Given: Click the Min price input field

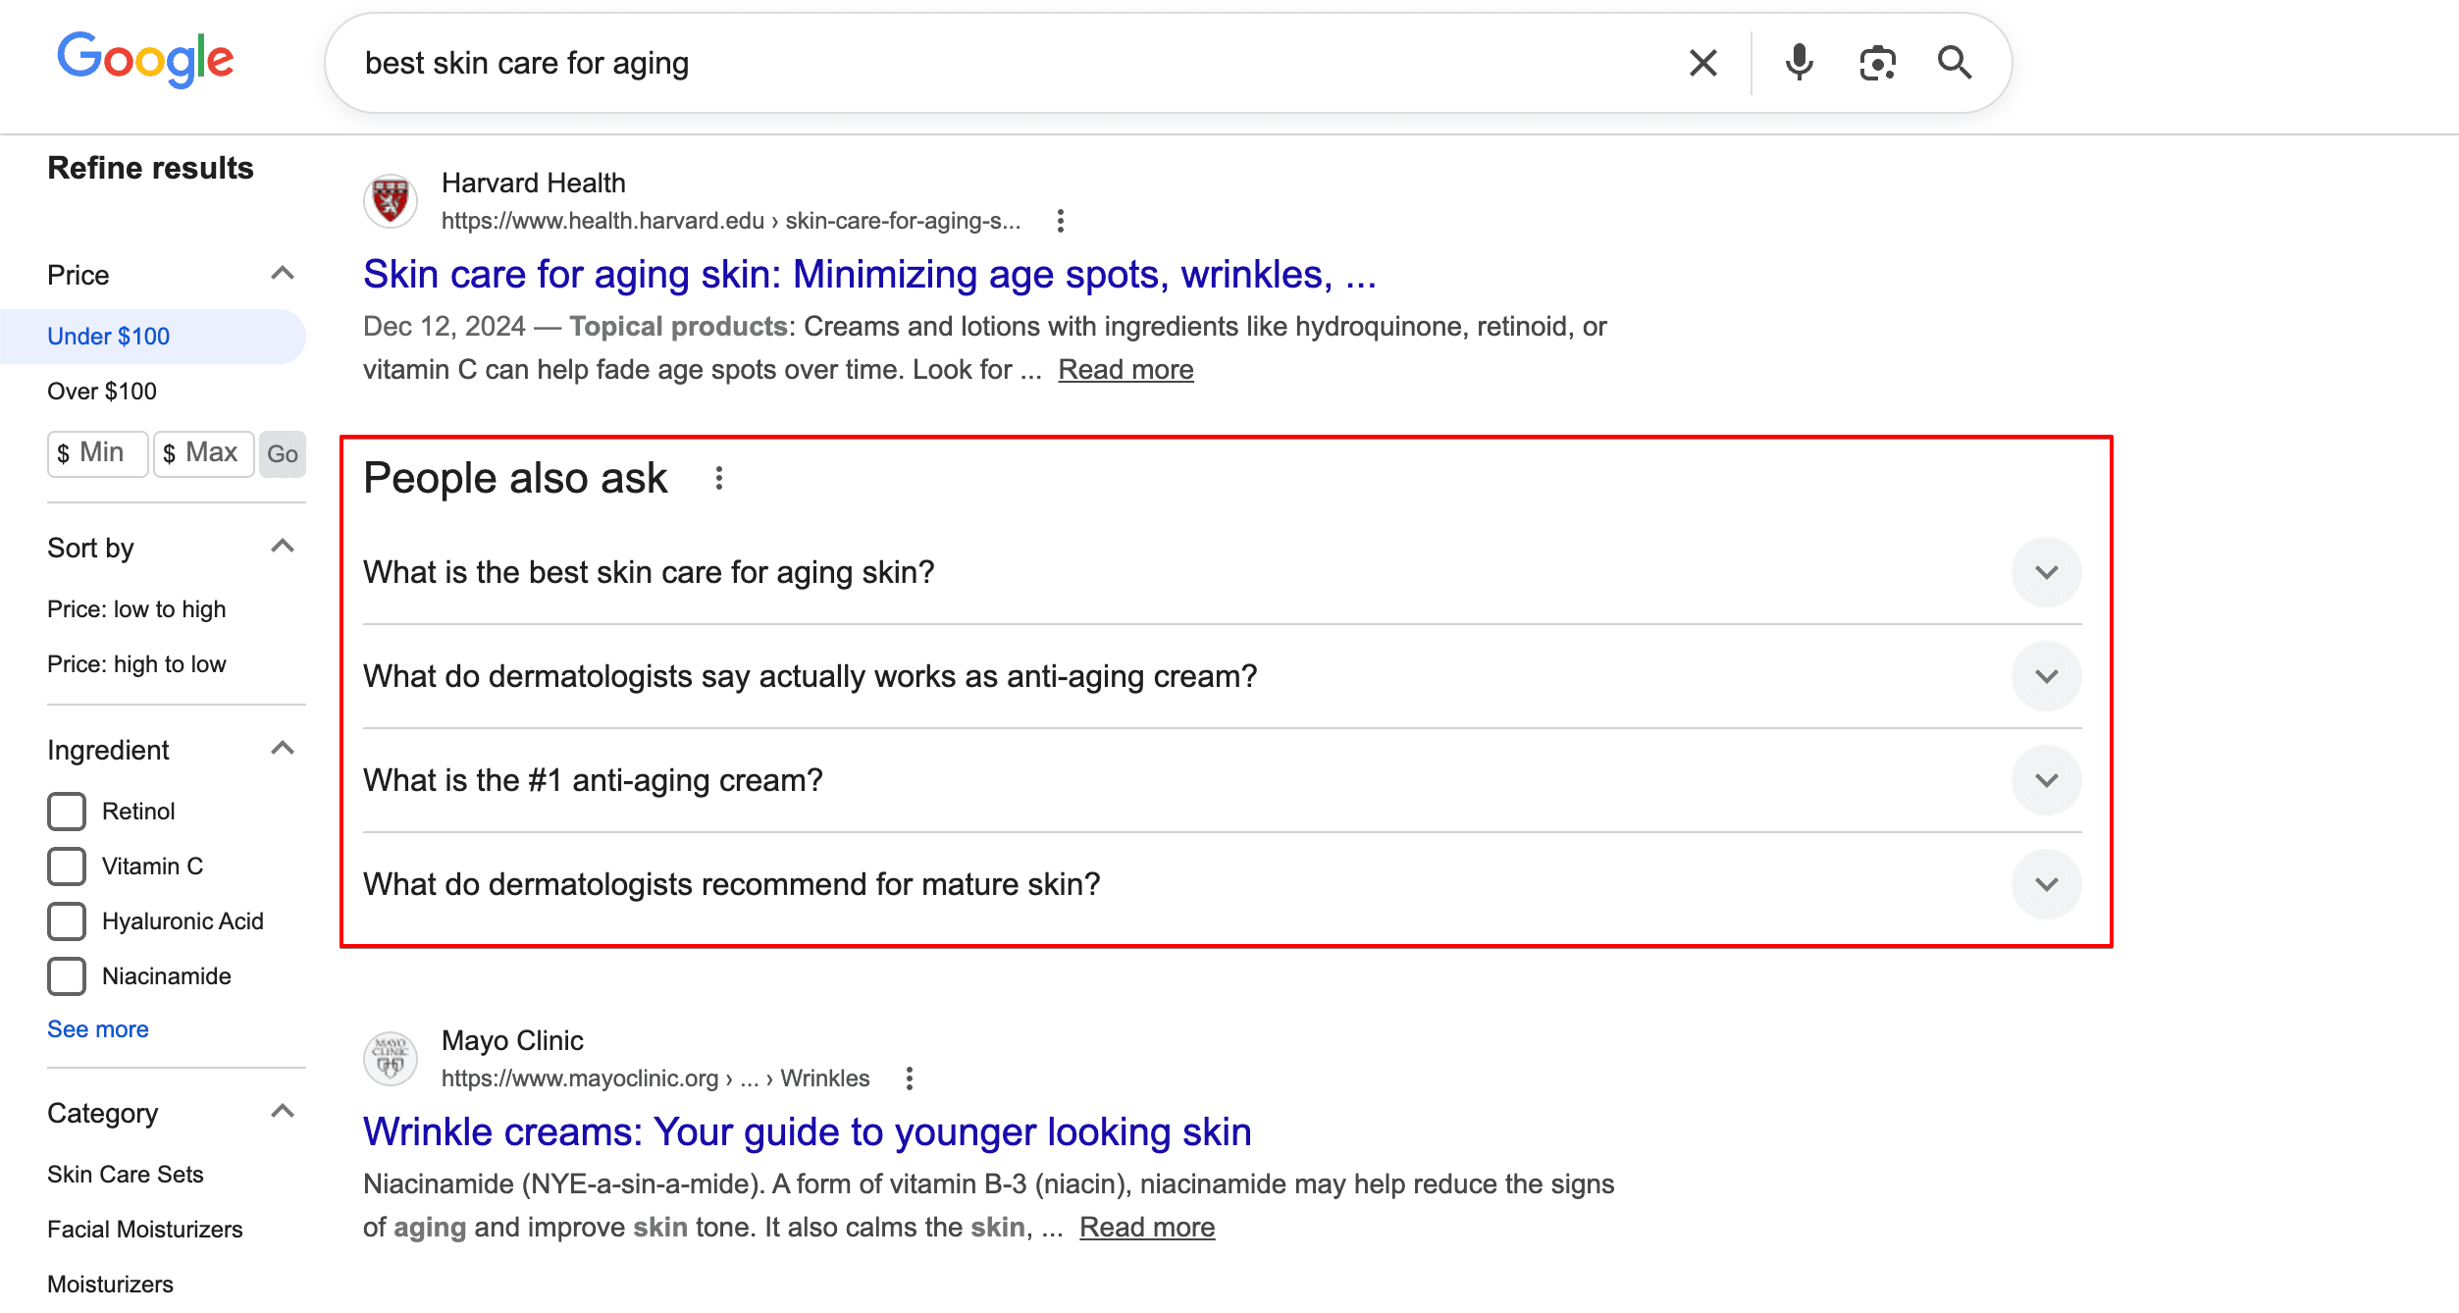Looking at the screenshot, I should [x=97, y=453].
